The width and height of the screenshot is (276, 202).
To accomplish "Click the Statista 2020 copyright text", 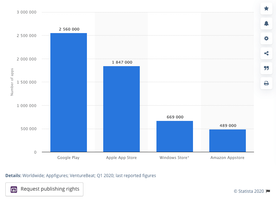I will click(249, 191).
